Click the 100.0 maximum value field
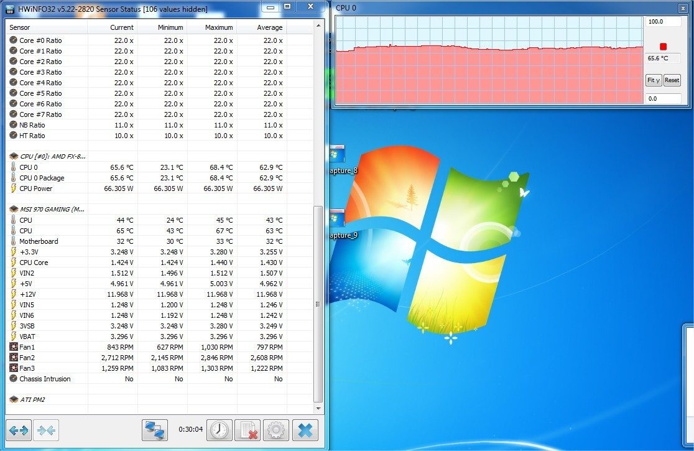This screenshot has height=451, width=694. 662,22
